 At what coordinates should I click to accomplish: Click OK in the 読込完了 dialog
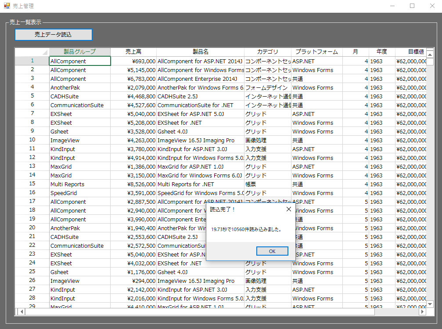(272, 251)
